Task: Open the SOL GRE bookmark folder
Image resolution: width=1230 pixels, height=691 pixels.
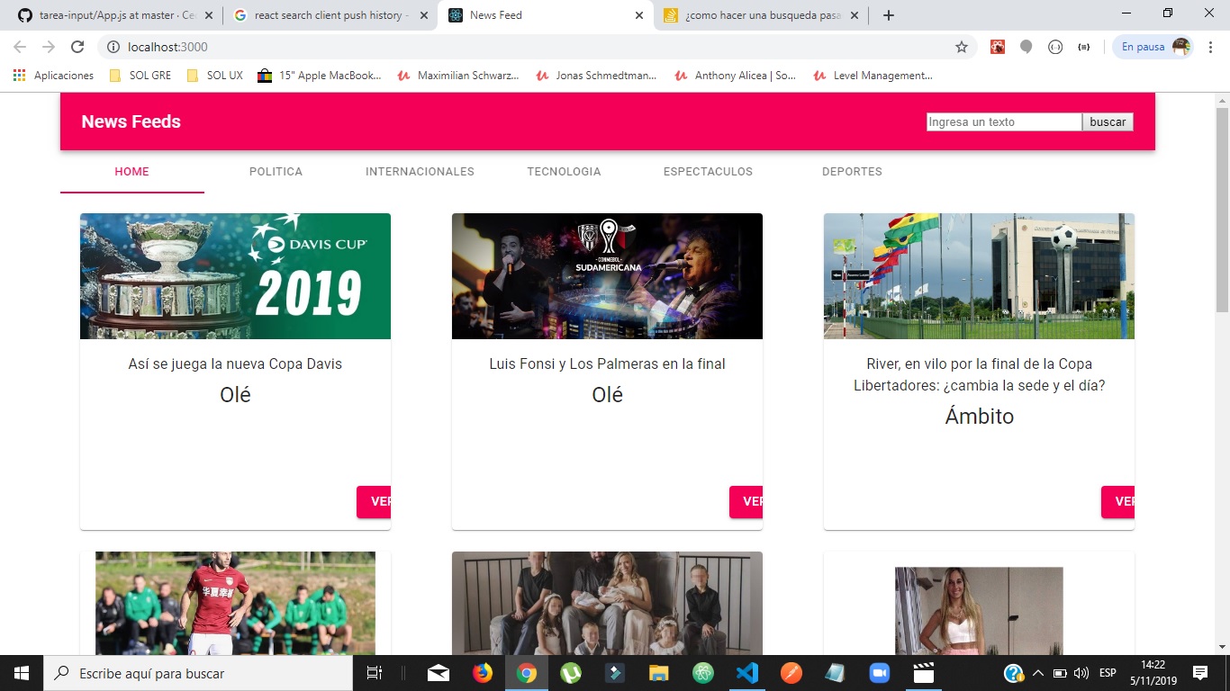Action: [140, 76]
